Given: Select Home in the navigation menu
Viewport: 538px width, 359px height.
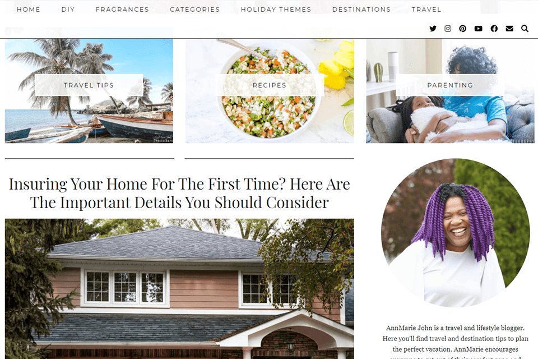Looking at the screenshot, I should tap(29, 10).
